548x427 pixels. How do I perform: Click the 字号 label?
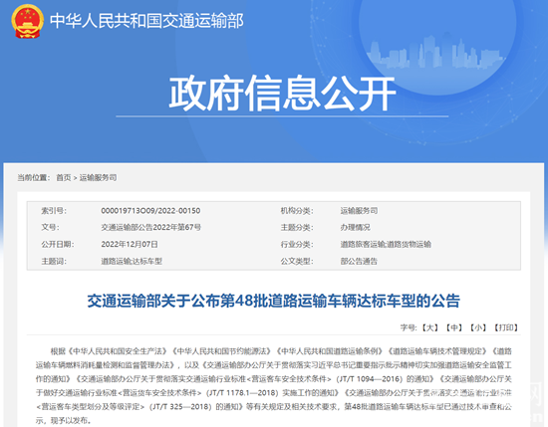(x=409, y=327)
